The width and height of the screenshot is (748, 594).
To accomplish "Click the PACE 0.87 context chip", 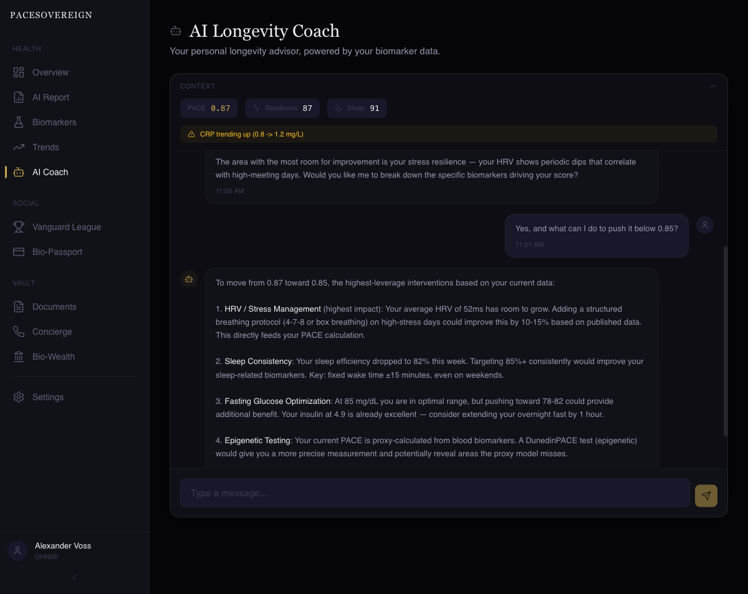I will 209,108.
